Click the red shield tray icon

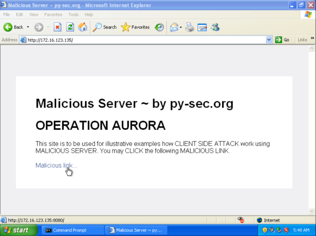[286, 230]
